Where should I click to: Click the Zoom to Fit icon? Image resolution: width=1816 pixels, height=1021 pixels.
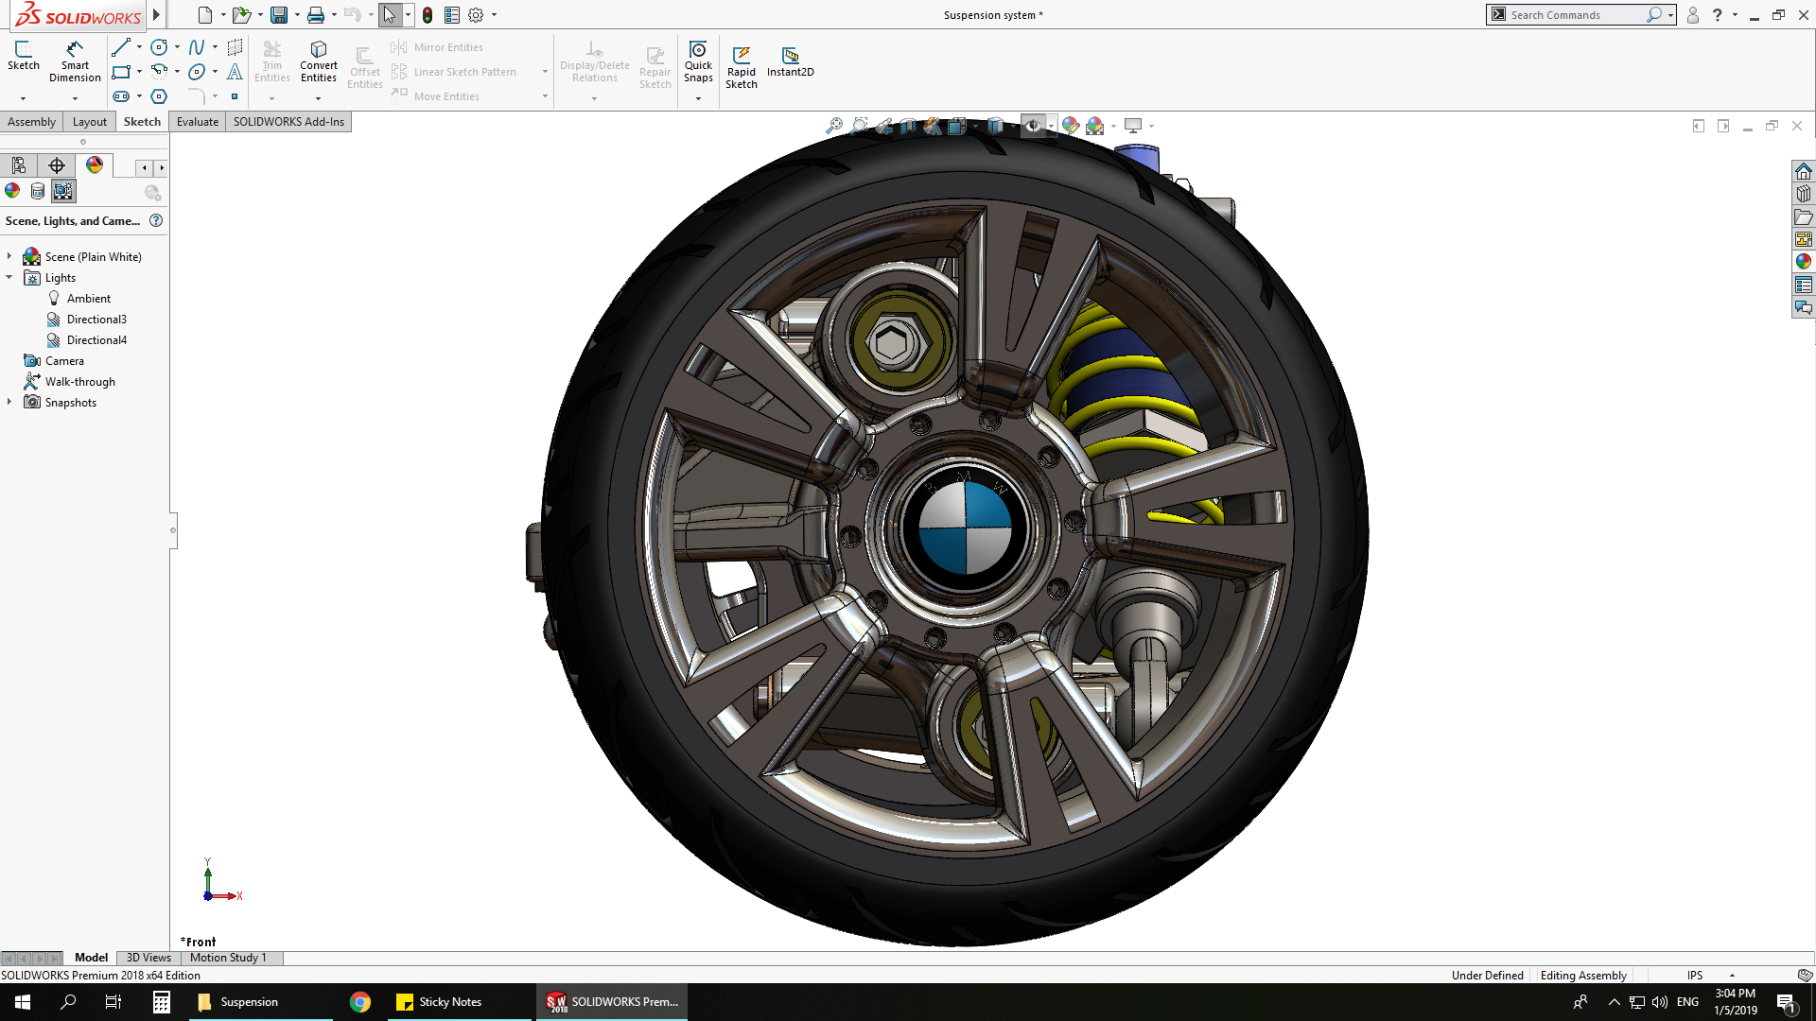834,126
